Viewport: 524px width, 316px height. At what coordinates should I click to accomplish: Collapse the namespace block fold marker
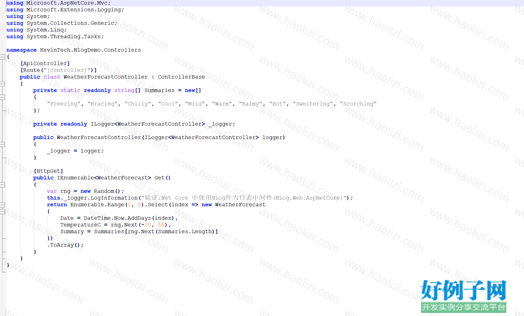click(x=2, y=57)
